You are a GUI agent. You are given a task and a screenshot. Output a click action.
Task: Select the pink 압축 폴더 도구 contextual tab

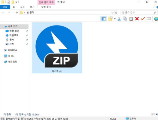[x=46, y=2]
